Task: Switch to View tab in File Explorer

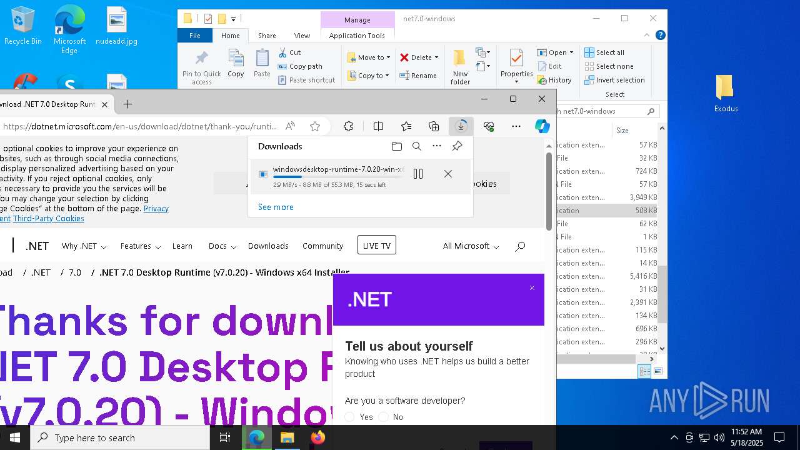Action: coord(302,36)
